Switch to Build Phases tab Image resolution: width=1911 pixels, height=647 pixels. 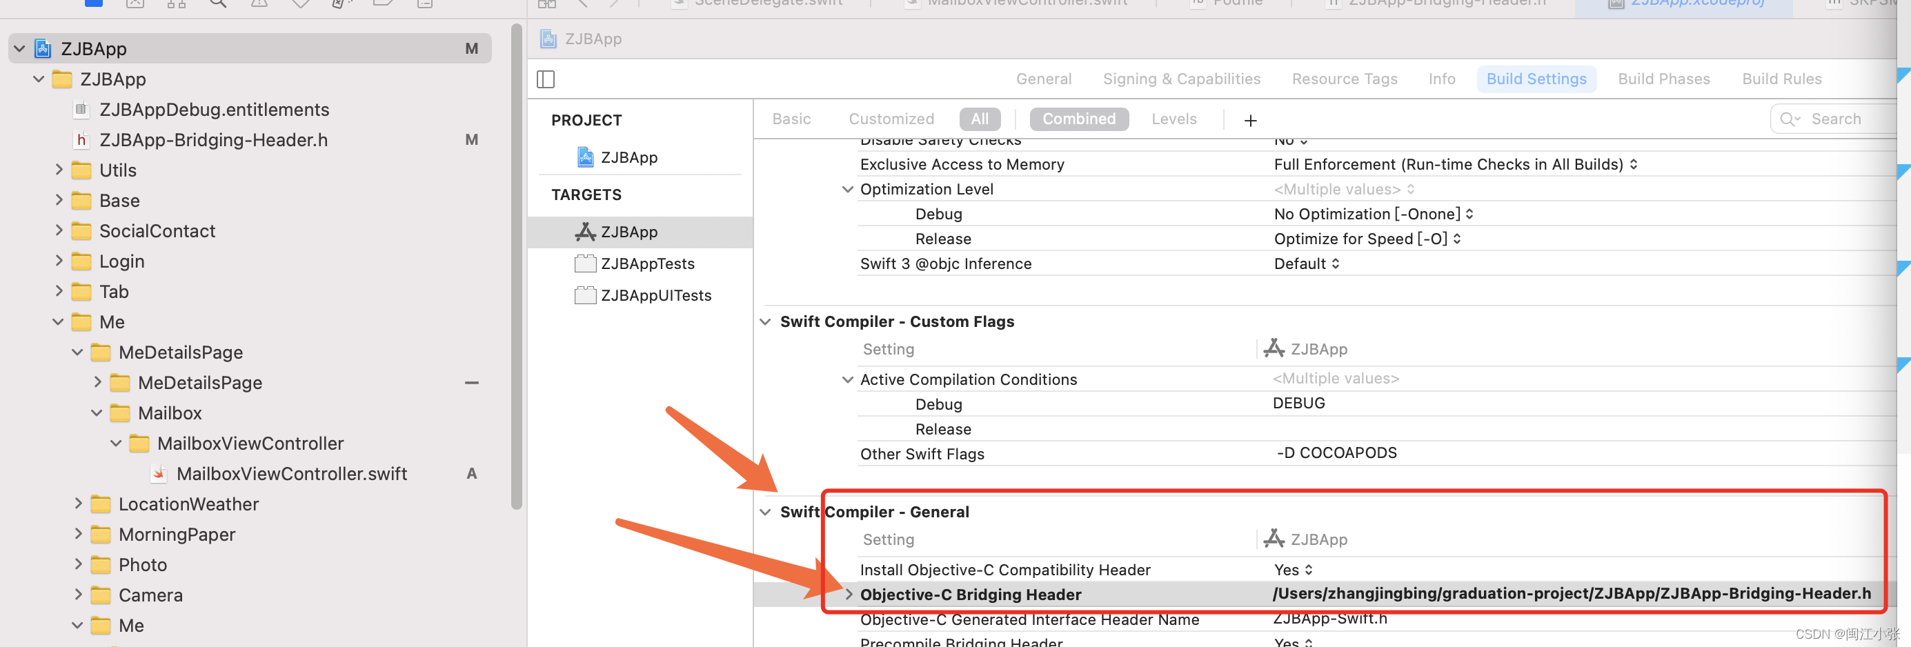(x=1663, y=79)
